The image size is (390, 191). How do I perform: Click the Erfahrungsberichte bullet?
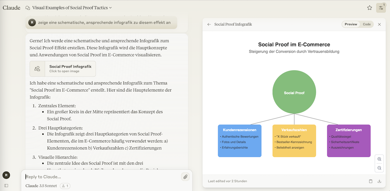(x=234, y=148)
